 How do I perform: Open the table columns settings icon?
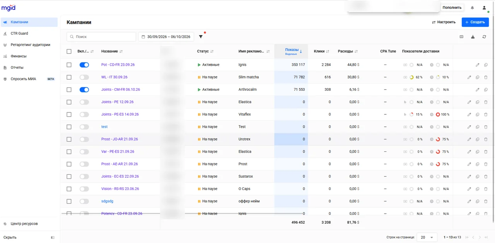461,37
